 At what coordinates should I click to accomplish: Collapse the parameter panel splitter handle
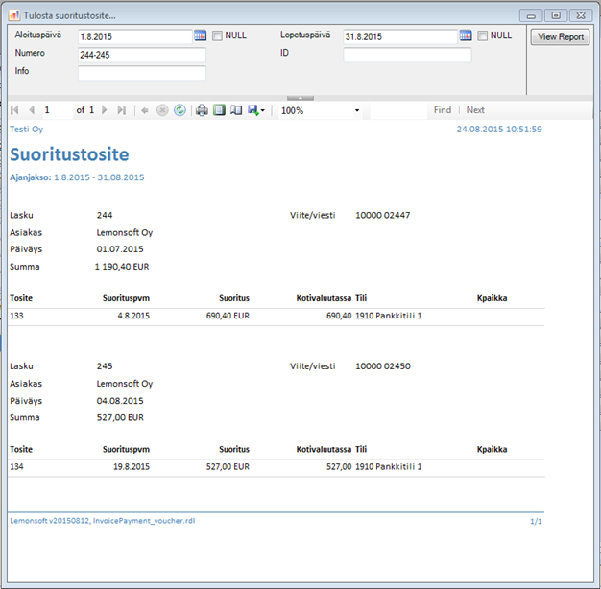(300, 98)
